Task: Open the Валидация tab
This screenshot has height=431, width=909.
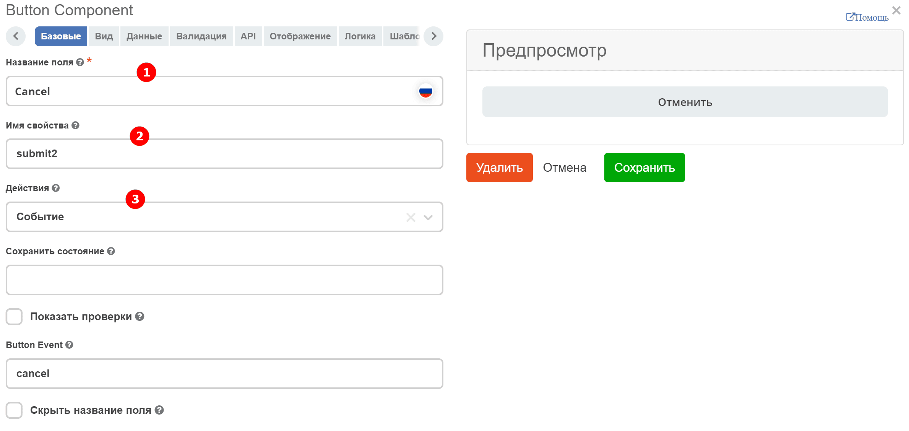Action: 201,36
